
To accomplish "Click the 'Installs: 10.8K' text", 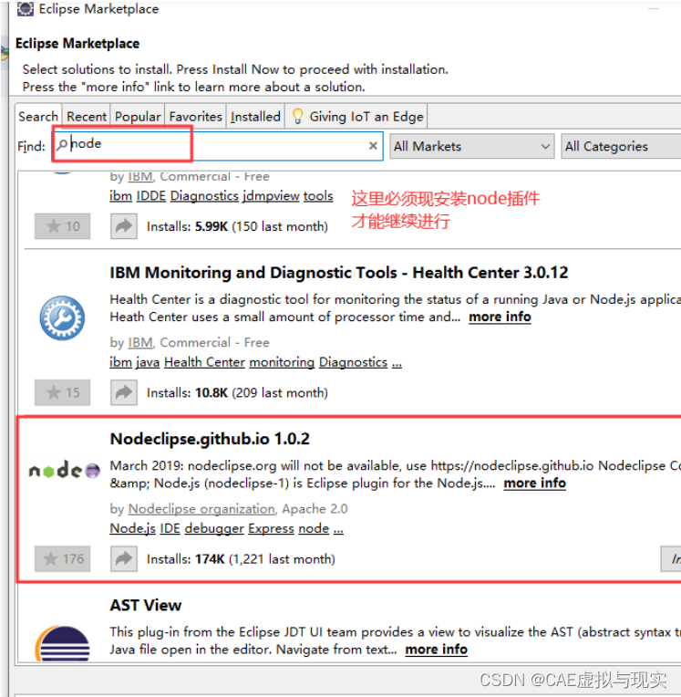I will click(x=187, y=392).
